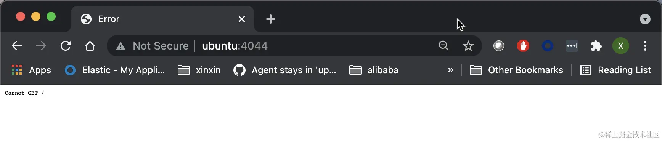This screenshot has width=662, height=141.
Task: Go back to the previous page
Action: 17,46
